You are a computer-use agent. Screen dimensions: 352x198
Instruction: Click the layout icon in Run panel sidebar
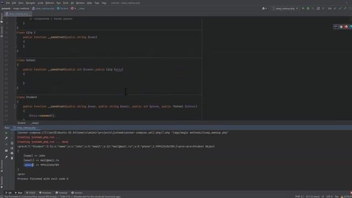6,151
